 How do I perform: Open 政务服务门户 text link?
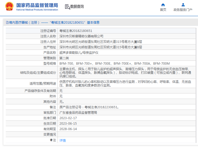point(183,10)
